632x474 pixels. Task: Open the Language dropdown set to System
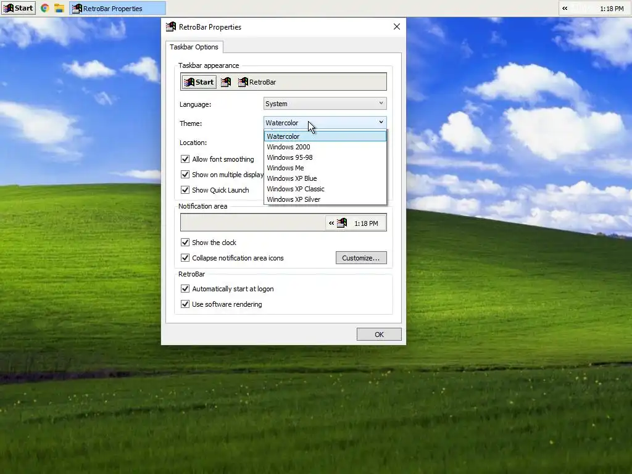point(325,104)
